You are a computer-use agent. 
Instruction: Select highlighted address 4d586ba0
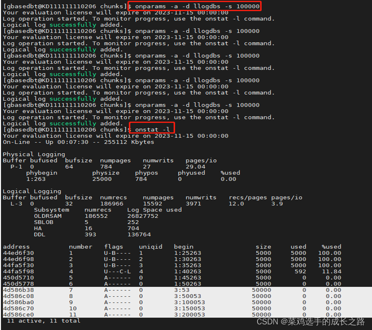pos(18,302)
